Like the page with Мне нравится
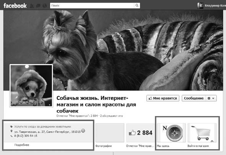The width and height of the screenshot is (226, 155). 163,98
